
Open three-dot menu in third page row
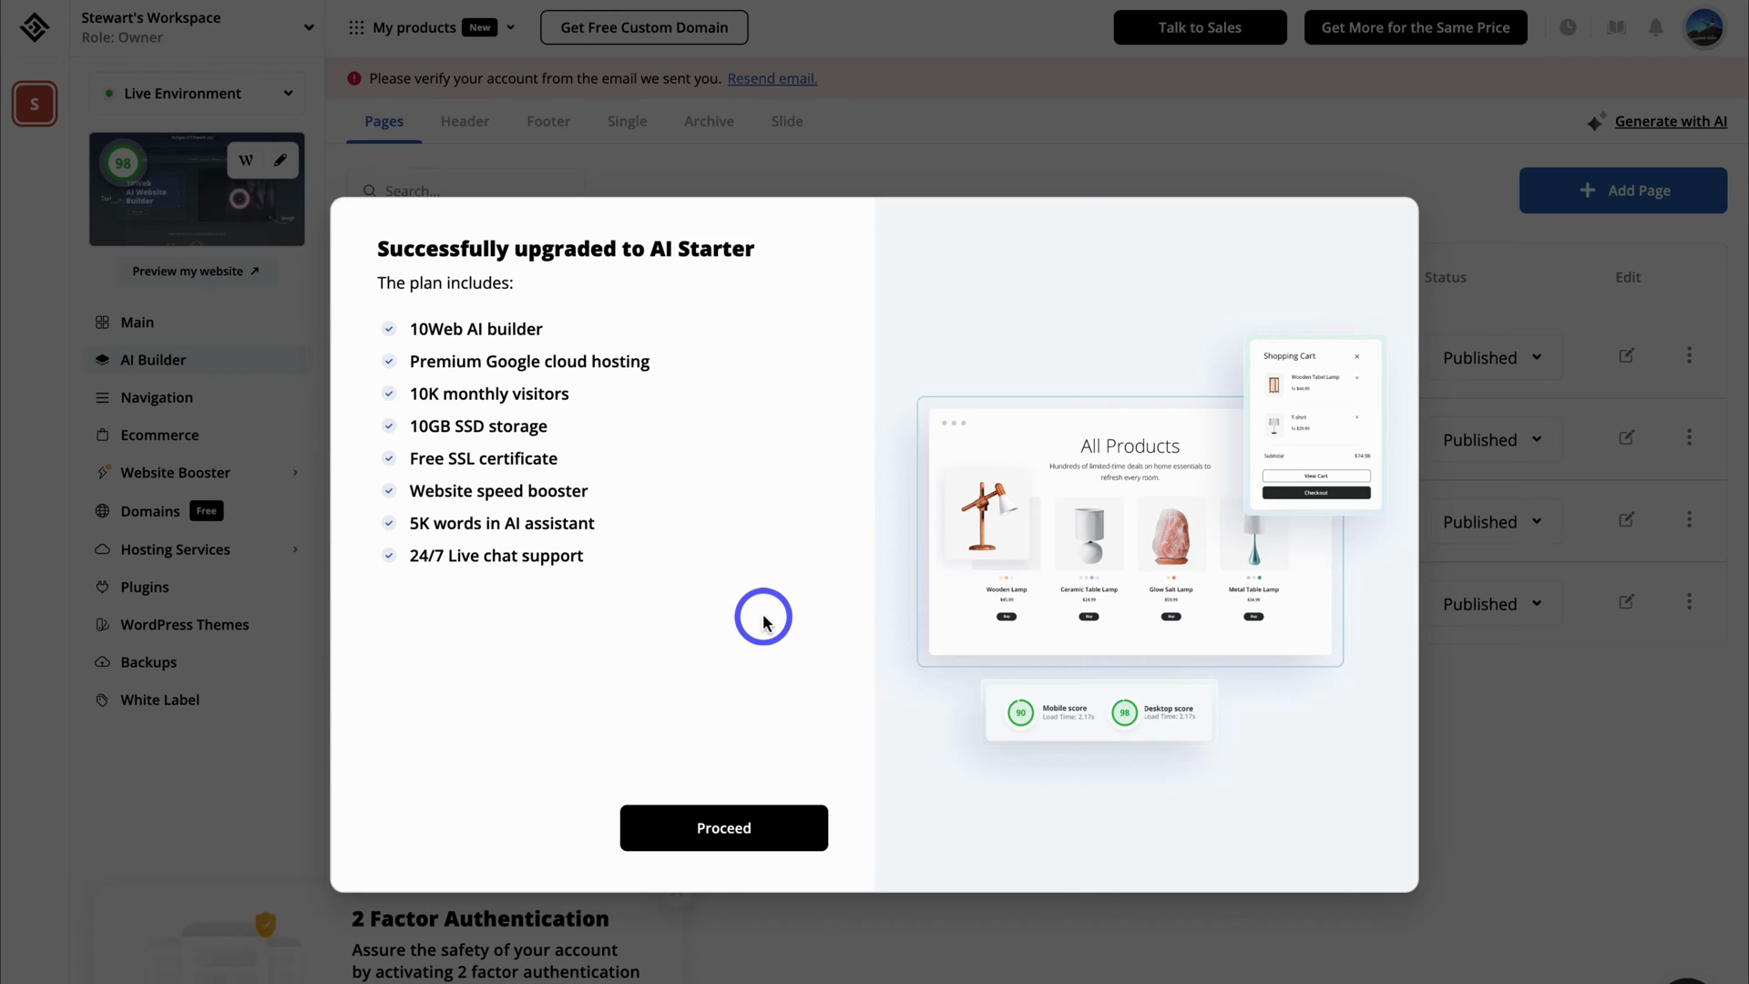click(x=1689, y=519)
